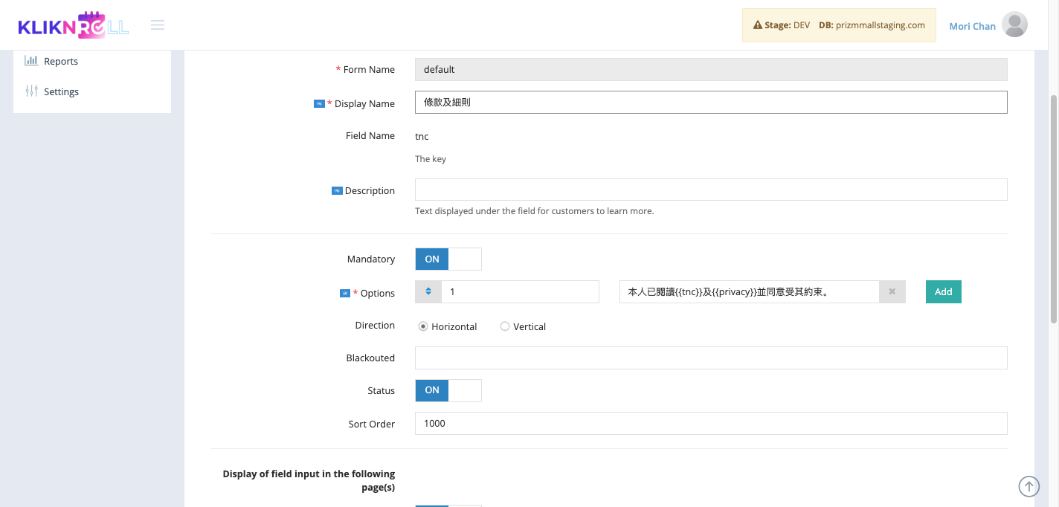The image size is (1059, 507).
Task: Click the Form Name field
Action: [x=711, y=69]
